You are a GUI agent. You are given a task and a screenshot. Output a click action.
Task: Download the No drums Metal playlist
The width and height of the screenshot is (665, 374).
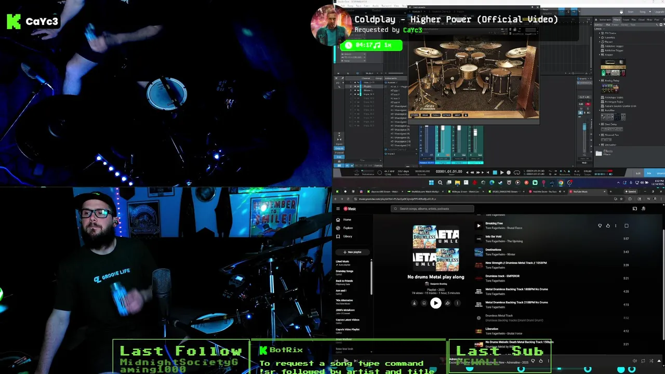click(414, 303)
